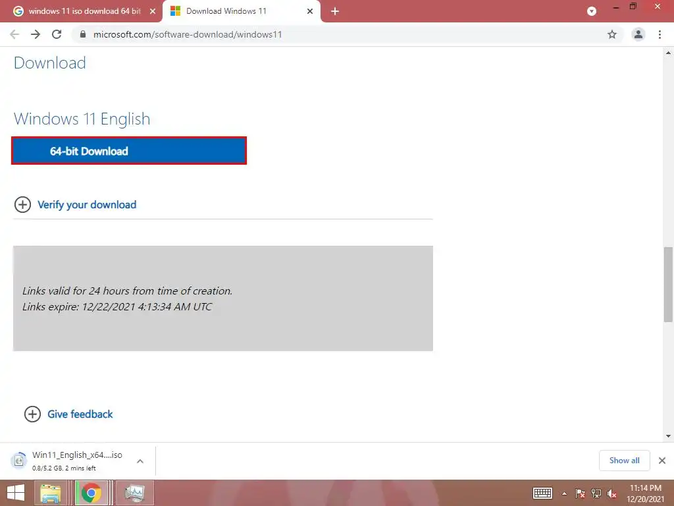View site security lock information

click(83, 34)
